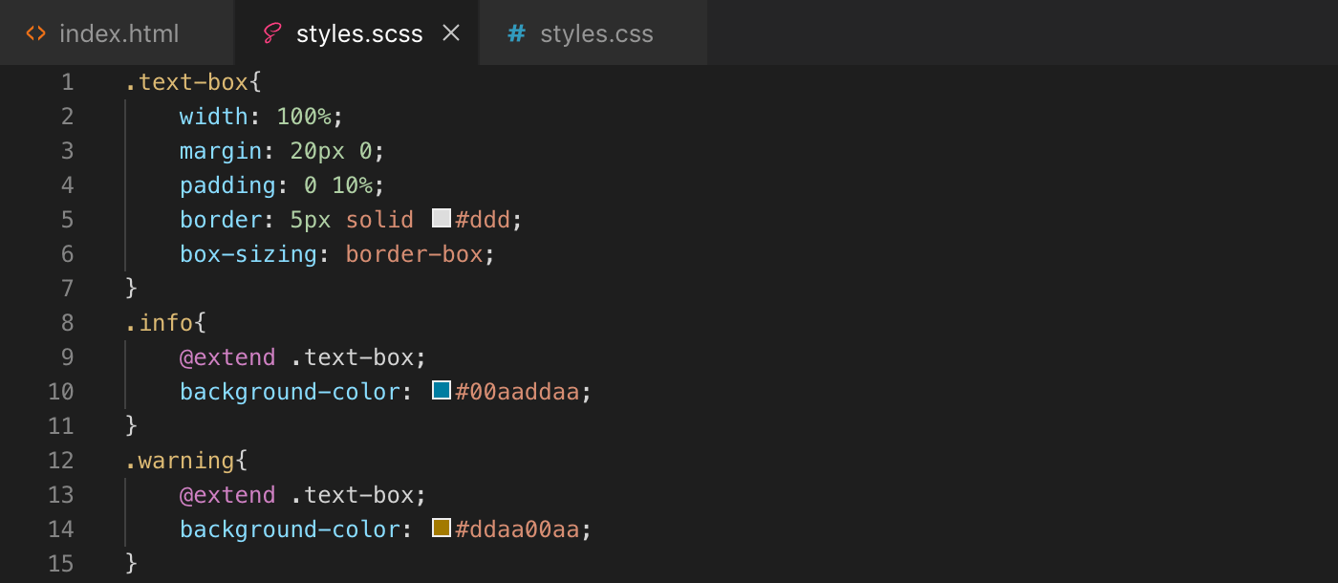Click the yellow #ddaa00aa color swatch
This screenshot has width=1338, height=583.
pyautogui.click(x=440, y=527)
